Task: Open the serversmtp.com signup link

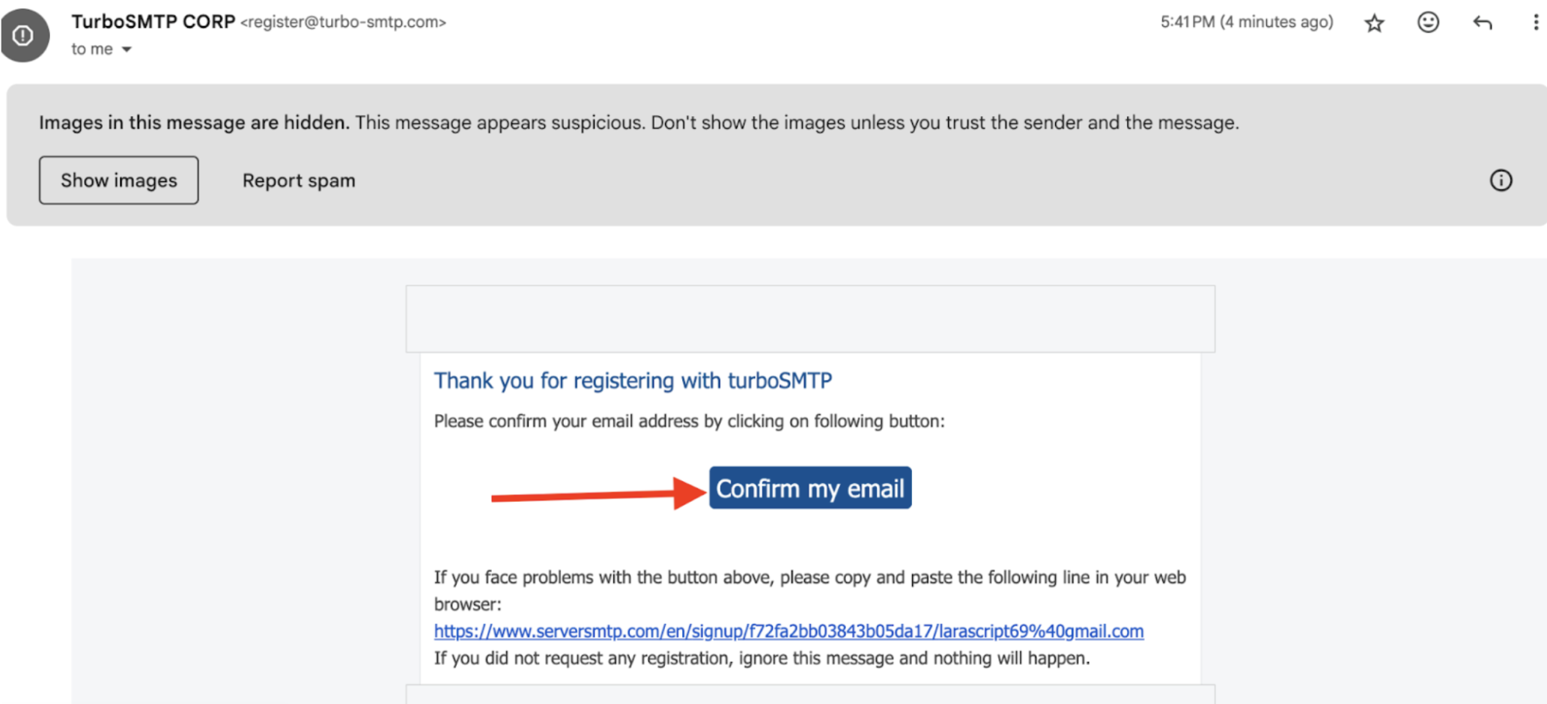Action: [x=788, y=631]
